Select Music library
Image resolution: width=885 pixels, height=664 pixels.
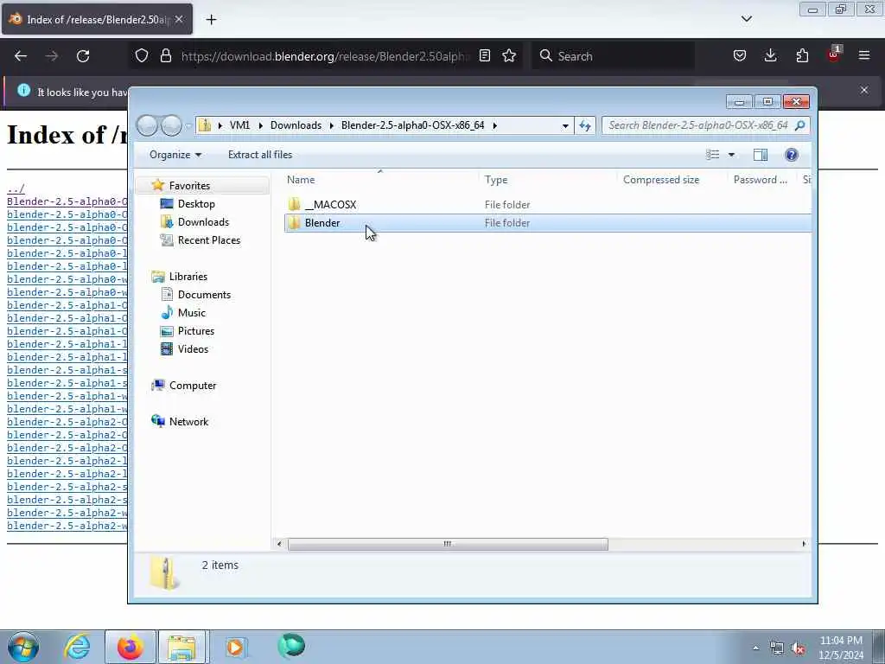(x=191, y=313)
